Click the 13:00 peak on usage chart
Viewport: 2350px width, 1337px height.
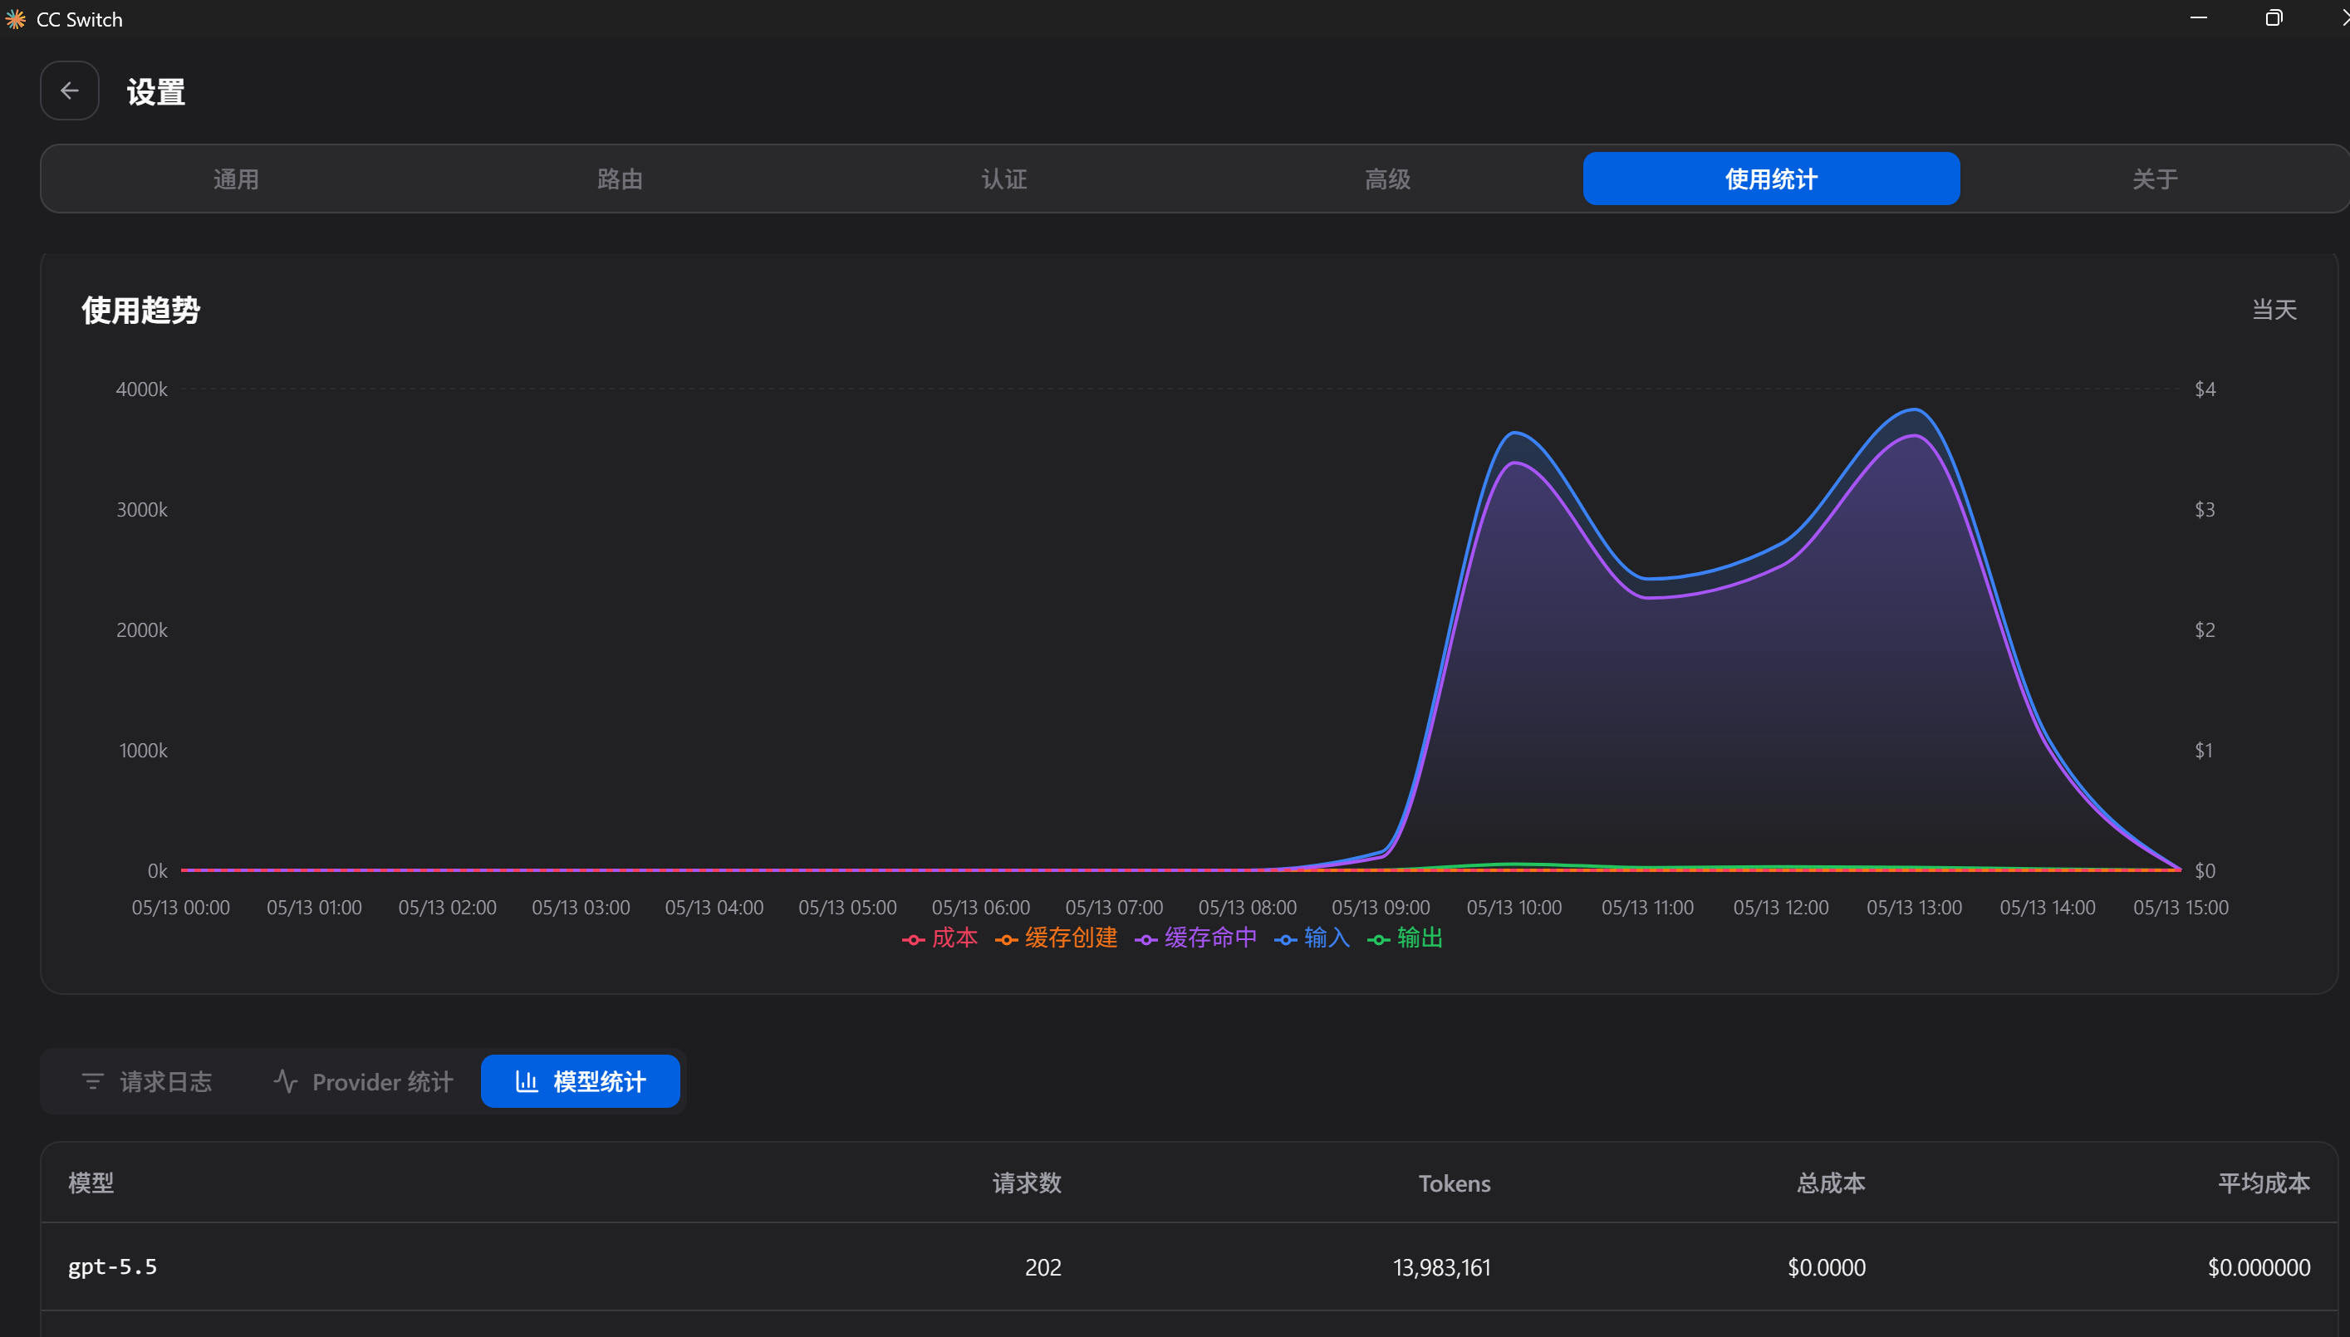tap(1915, 410)
